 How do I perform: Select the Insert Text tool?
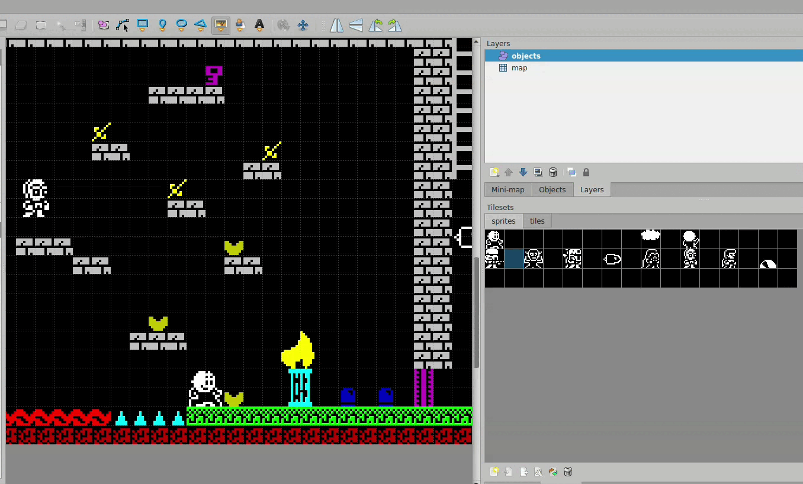click(x=259, y=25)
